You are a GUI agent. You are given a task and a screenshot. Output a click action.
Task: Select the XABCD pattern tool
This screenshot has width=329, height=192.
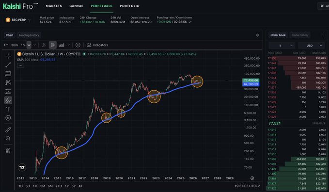click(8, 82)
